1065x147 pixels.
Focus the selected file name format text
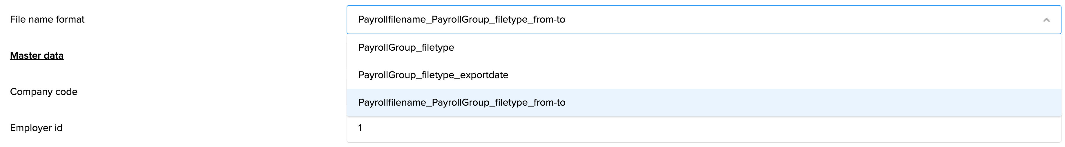pyautogui.click(x=461, y=19)
